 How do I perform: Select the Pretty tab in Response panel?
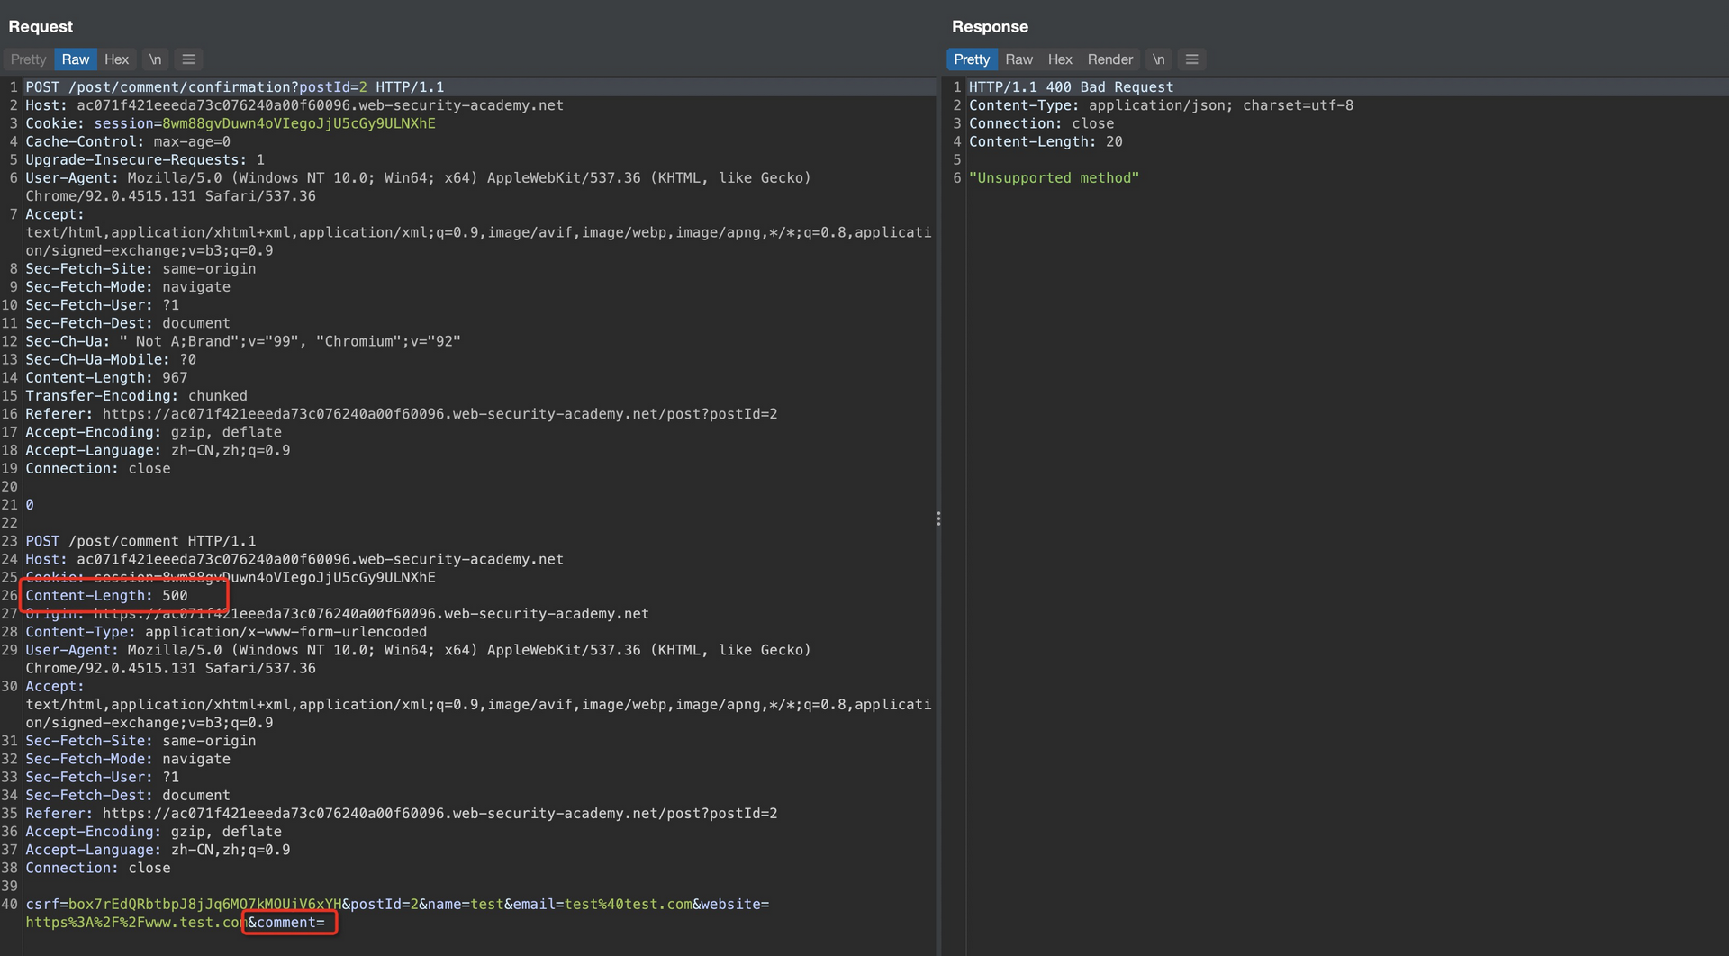click(x=972, y=59)
